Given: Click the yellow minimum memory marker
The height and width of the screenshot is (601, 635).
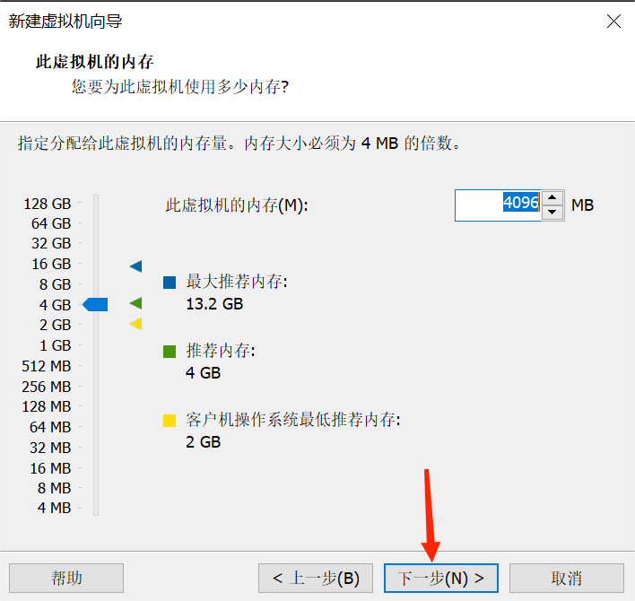Looking at the screenshot, I should tap(136, 324).
